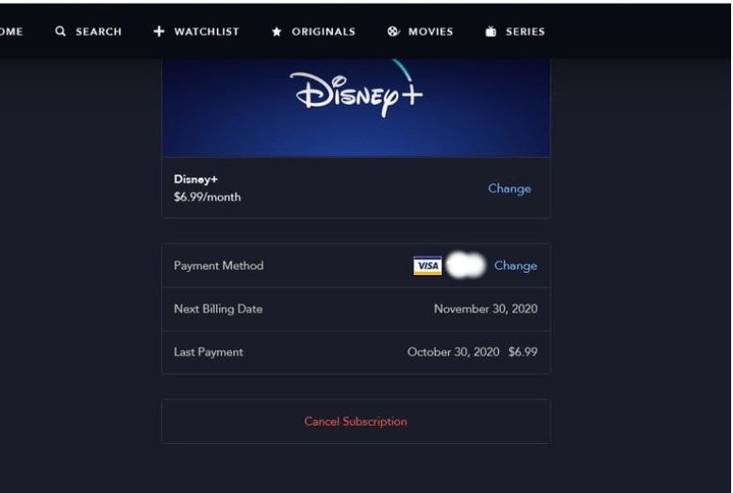The image size is (733, 493).
Task: Click the 'Last Payment' label
Action: click(x=208, y=352)
